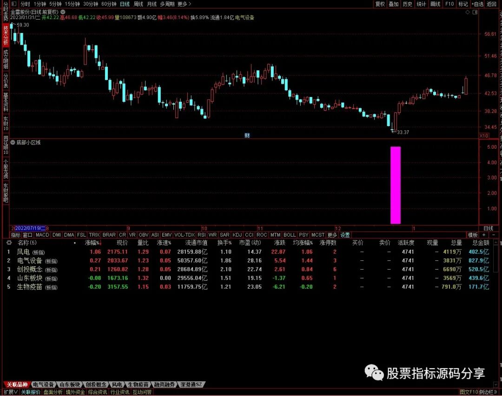
Task: Sort the table by 流通市值 column
Action: [196, 243]
